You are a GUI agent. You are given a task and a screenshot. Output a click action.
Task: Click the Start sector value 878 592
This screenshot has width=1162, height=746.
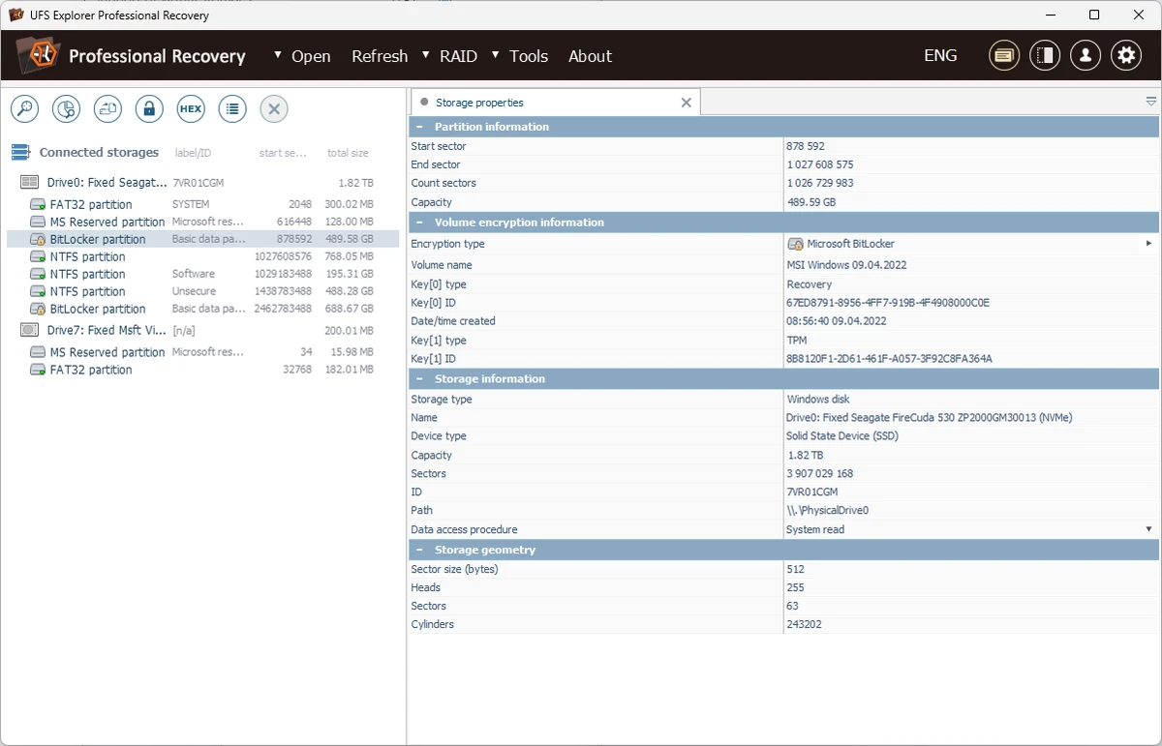tap(806, 146)
